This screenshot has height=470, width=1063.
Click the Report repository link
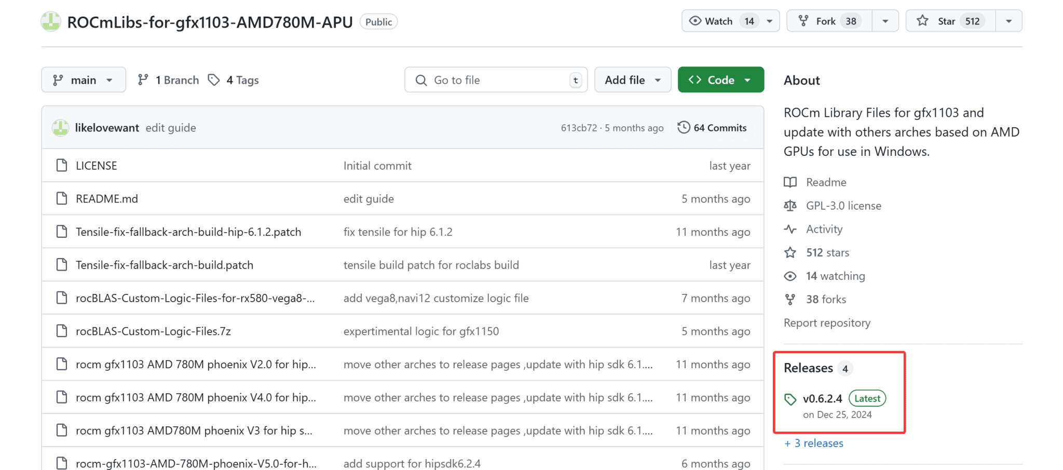coord(827,323)
